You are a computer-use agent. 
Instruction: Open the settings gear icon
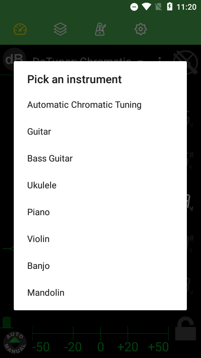click(141, 29)
